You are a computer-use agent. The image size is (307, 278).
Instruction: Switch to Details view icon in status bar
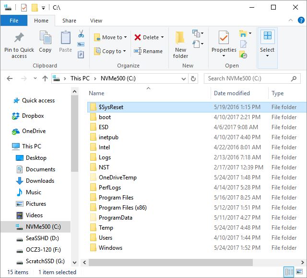click(289, 272)
